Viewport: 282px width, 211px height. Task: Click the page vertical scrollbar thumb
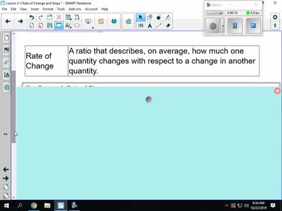(14, 107)
